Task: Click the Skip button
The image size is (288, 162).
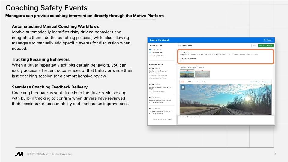Action: [254, 46]
